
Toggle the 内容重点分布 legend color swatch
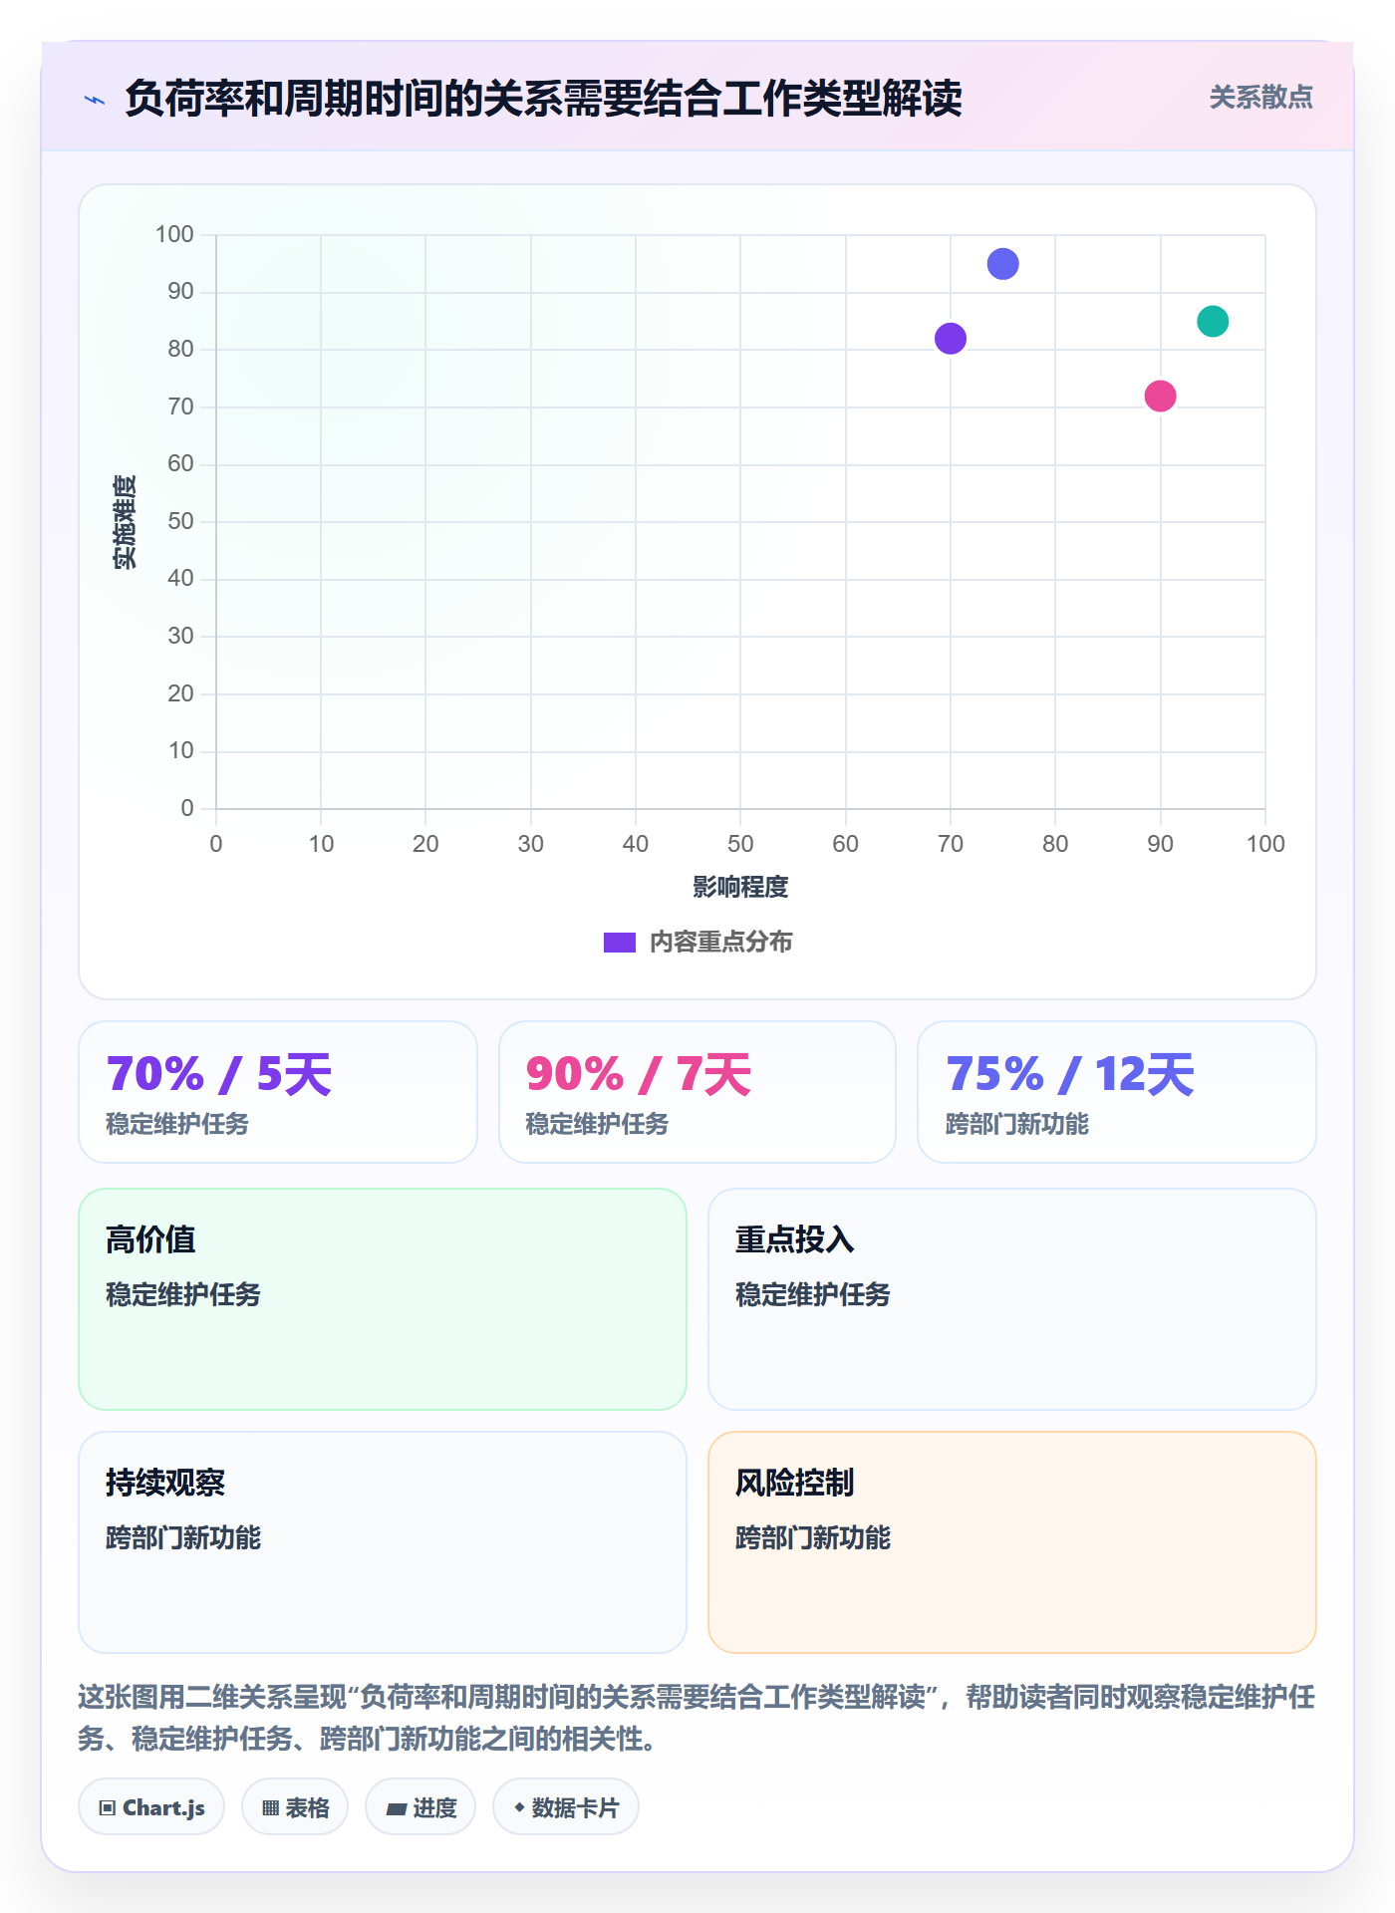coord(620,943)
